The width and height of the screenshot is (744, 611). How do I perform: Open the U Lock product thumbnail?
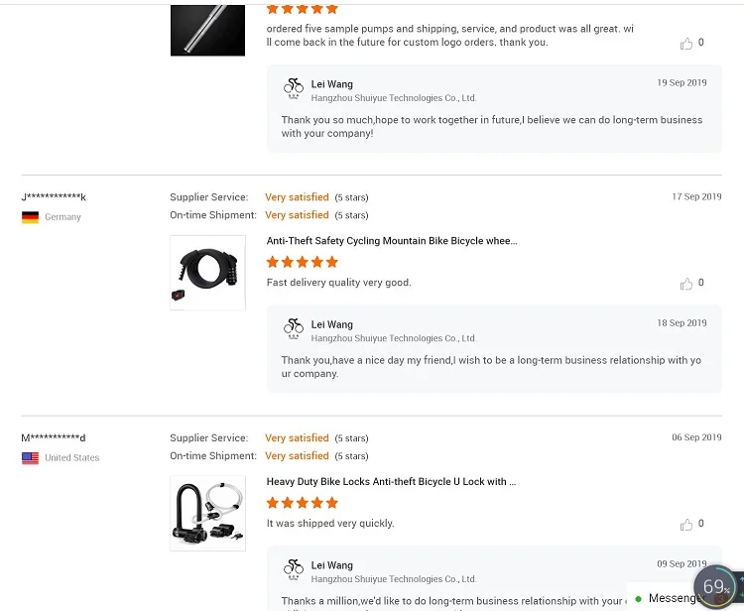coord(207,513)
